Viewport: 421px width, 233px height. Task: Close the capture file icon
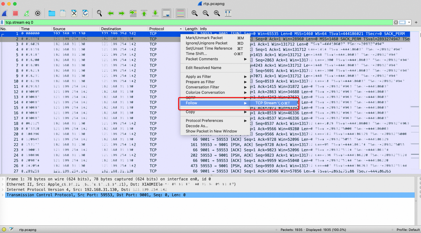pos(74,13)
